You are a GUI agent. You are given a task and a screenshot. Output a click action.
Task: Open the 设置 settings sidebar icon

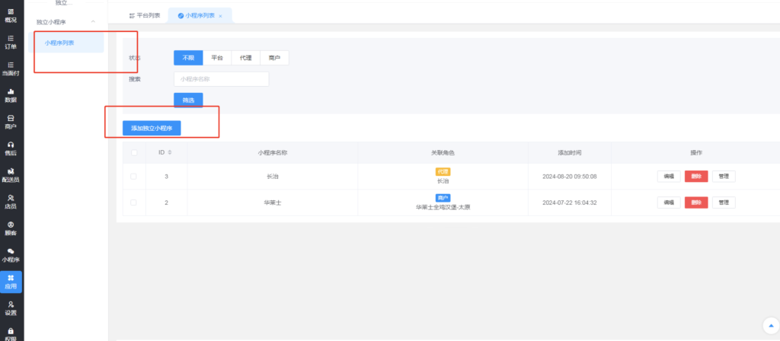11,308
